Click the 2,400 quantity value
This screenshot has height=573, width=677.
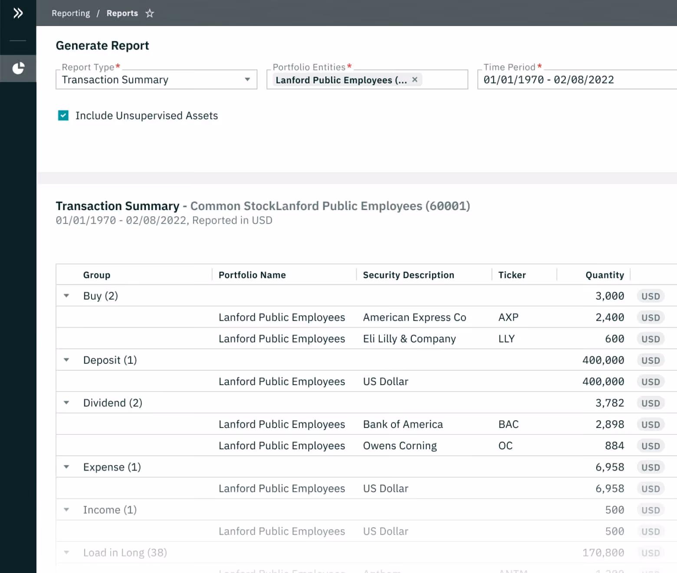[610, 317]
